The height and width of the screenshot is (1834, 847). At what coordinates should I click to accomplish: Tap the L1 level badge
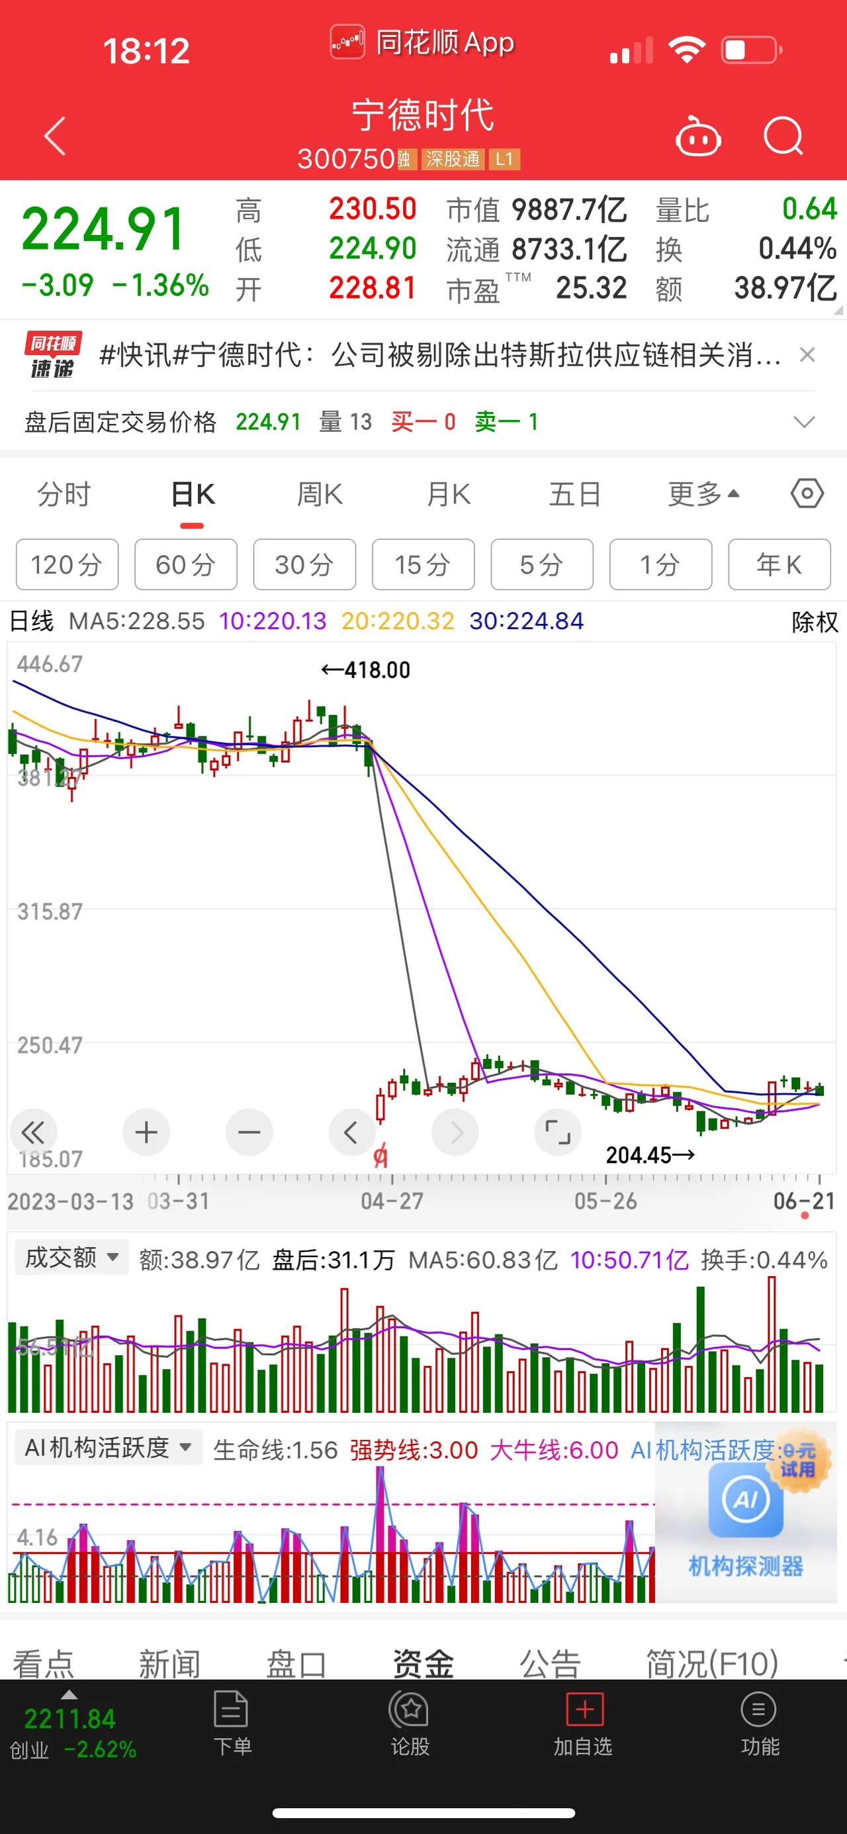(x=504, y=159)
